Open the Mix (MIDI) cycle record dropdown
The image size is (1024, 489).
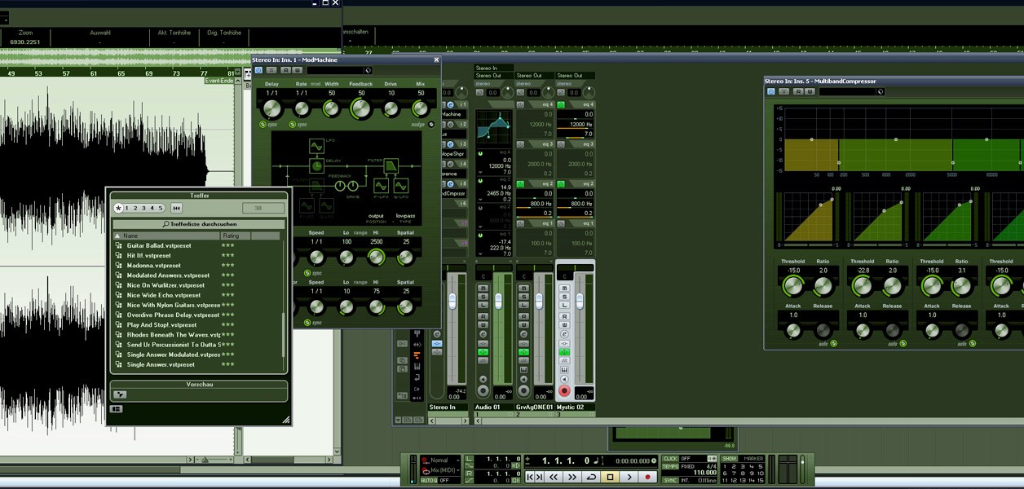[x=441, y=470]
